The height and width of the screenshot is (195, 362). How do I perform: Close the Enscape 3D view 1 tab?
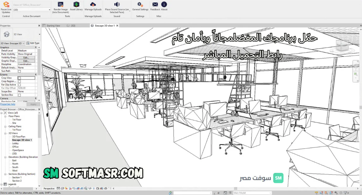[117, 26]
